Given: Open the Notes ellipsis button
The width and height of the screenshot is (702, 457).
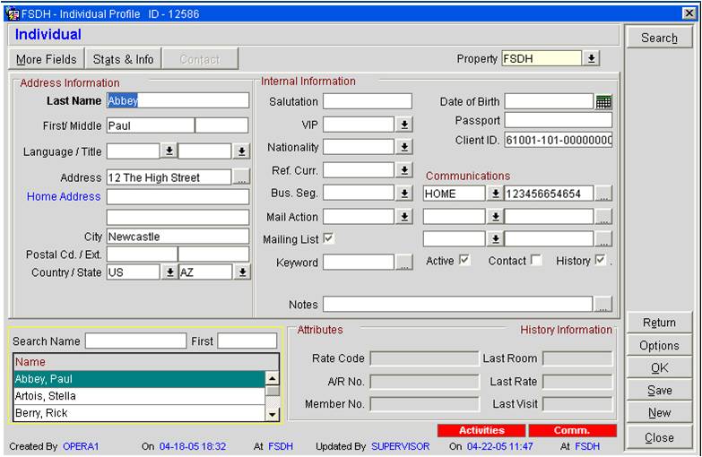Looking at the screenshot, I should [603, 304].
